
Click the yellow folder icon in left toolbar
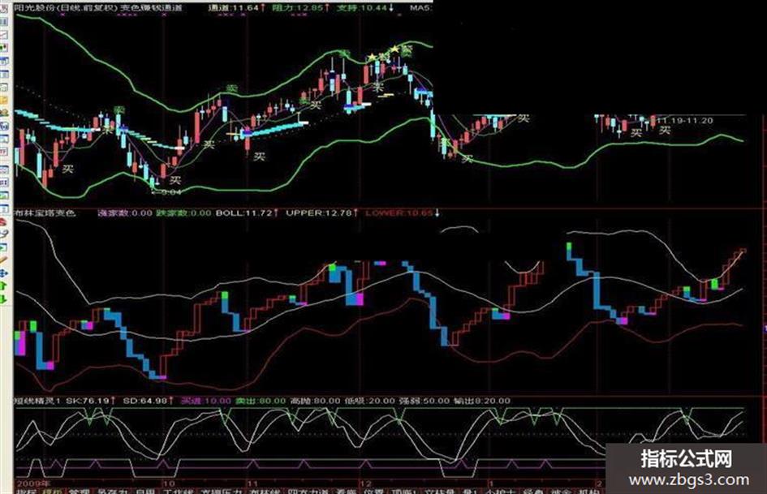tap(4, 101)
